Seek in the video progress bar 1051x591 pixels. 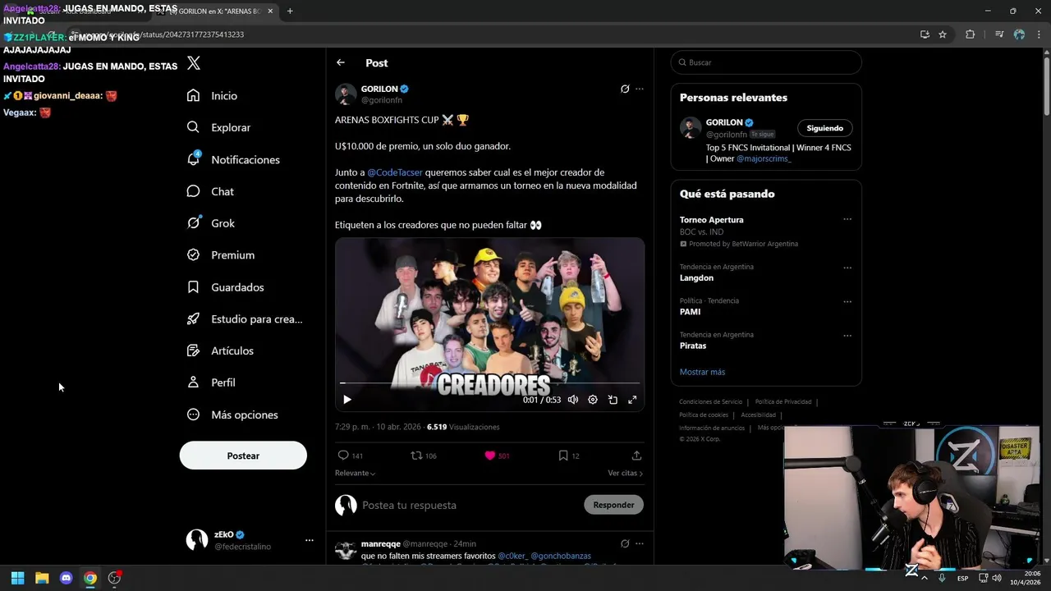[x=489, y=383]
